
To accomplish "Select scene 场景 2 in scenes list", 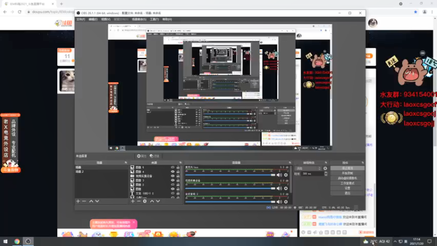I will click(x=102, y=172).
